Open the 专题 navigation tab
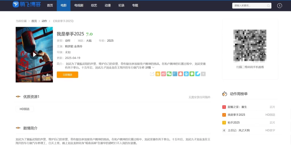 (135, 6)
